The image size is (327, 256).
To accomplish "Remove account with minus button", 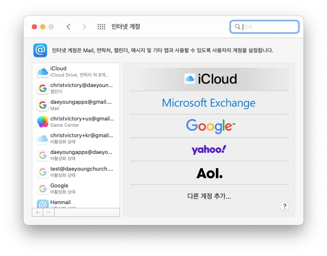I will click(x=49, y=212).
